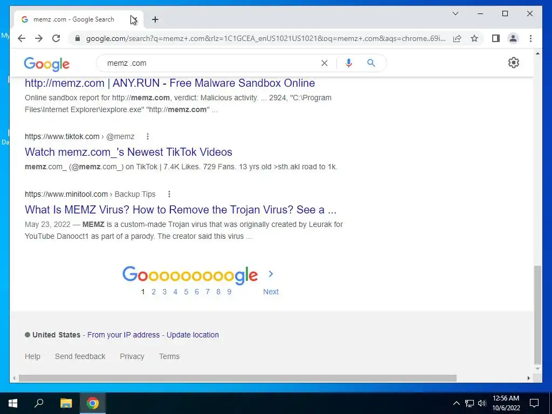The width and height of the screenshot is (552, 414).
Task: Click the URL address bar
Action: 266,38
